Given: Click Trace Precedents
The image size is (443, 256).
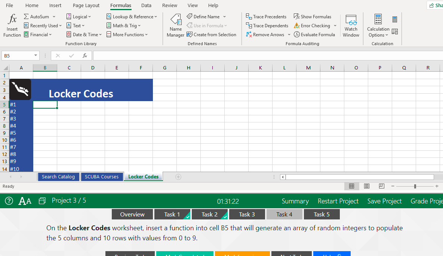Looking at the screenshot, I should 266,16.
